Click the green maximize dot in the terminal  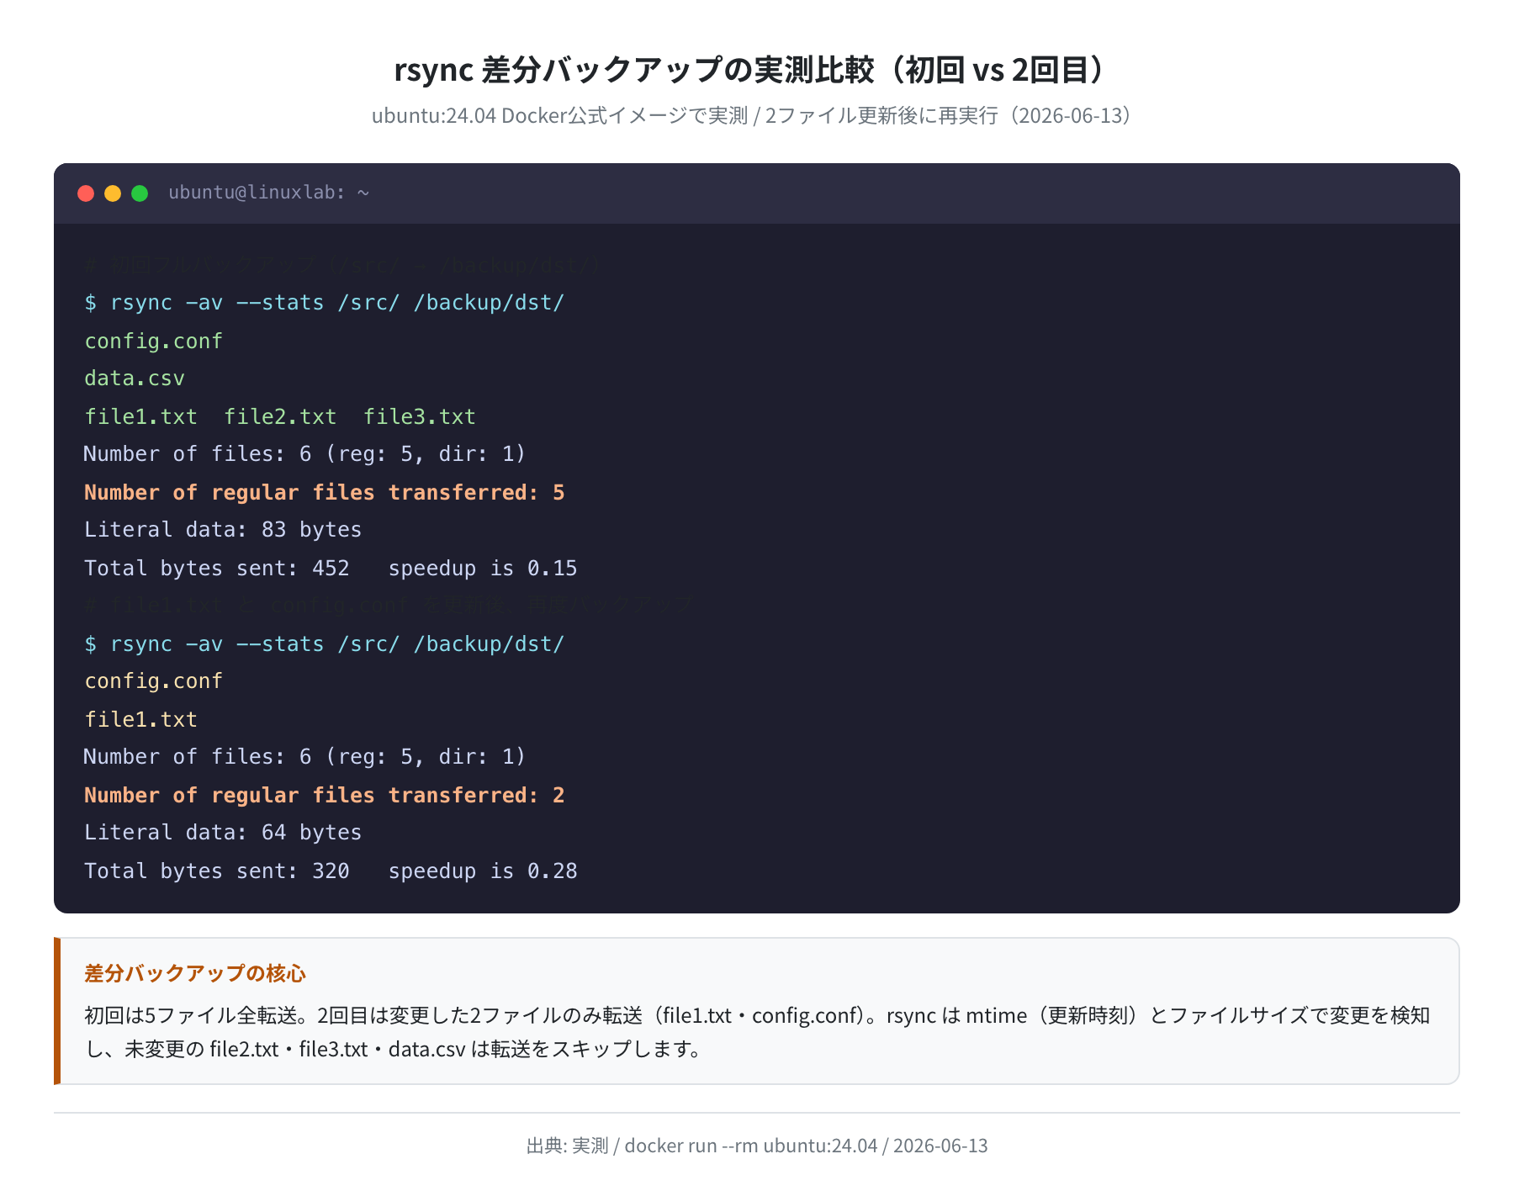coord(140,193)
